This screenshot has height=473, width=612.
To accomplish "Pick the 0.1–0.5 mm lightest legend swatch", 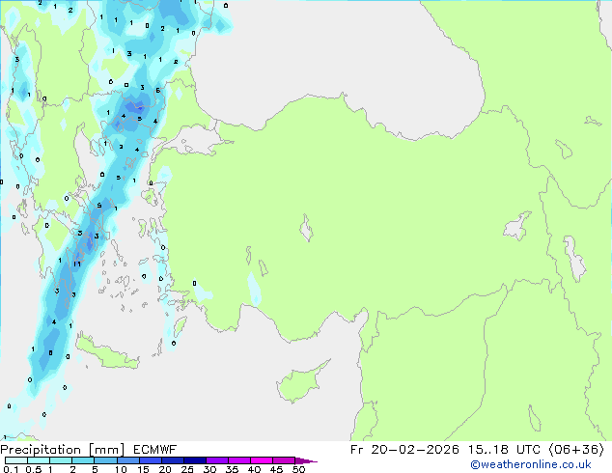I will pyautogui.click(x=16, y=460).
